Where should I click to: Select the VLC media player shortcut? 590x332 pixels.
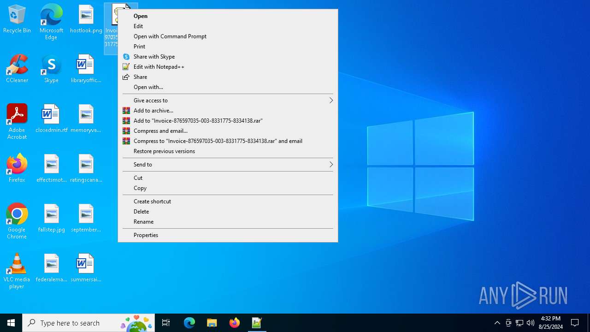(x=17, y=271)
